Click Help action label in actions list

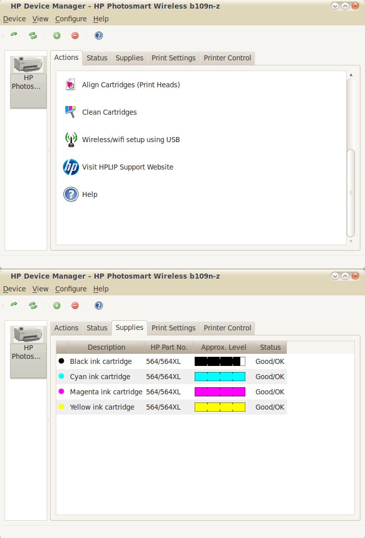tap(90, 194)
